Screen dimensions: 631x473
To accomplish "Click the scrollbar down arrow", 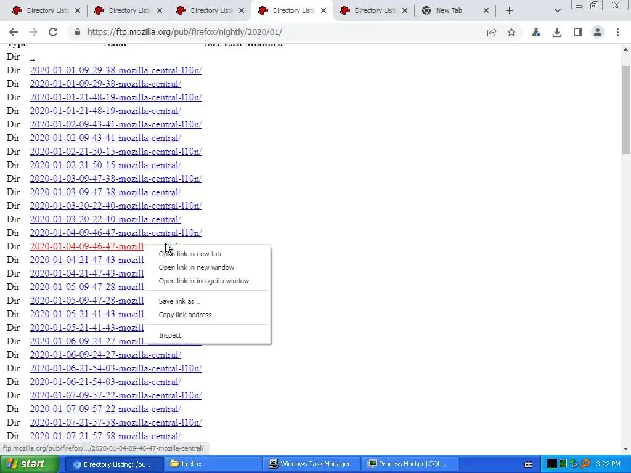I will tap(625, 448).
